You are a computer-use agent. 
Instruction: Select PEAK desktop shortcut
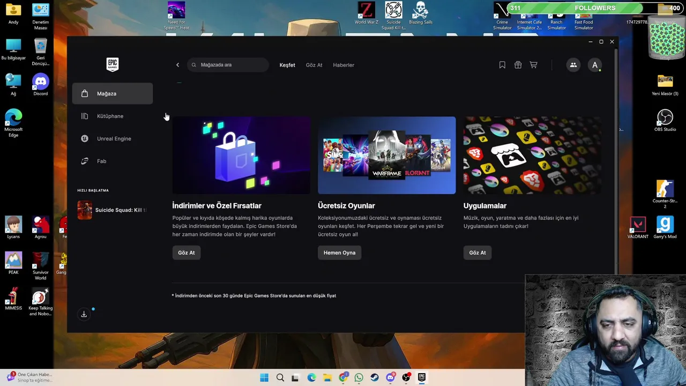[x=13, y=263]
